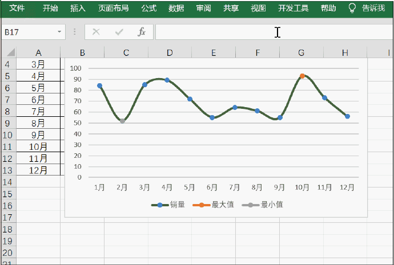Click the 告诉我 search text
Image resolution: width=394 pixels, height=265 pixels.
(x=373, y=9)
